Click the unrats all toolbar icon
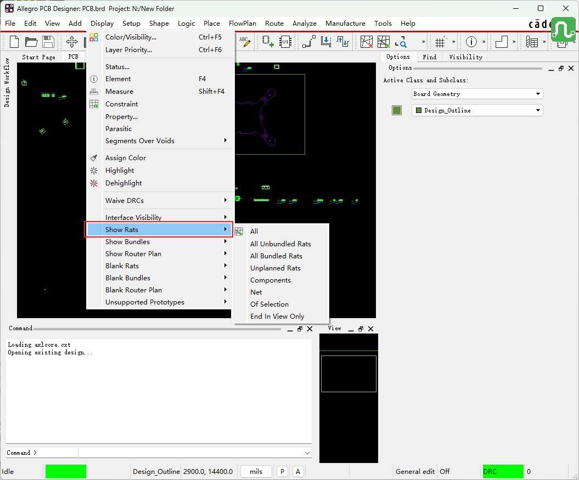Screen dimensions: 579x480 tap(366, 42)
